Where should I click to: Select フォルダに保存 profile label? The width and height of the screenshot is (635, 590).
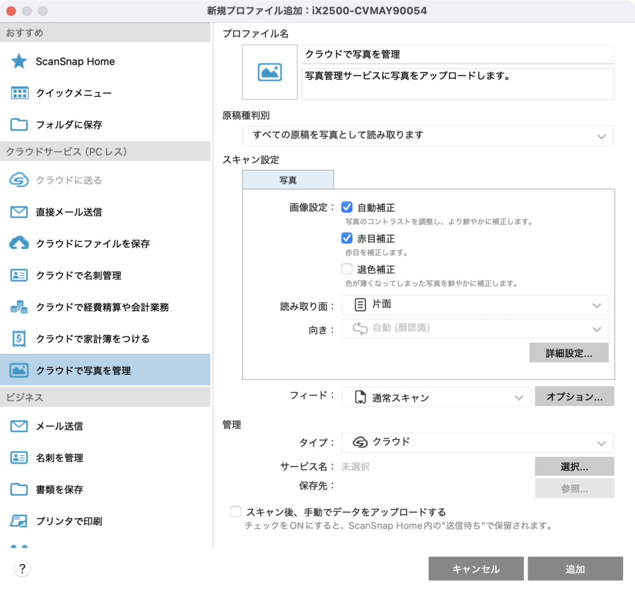pyautogui.click(x=69, y=125)
